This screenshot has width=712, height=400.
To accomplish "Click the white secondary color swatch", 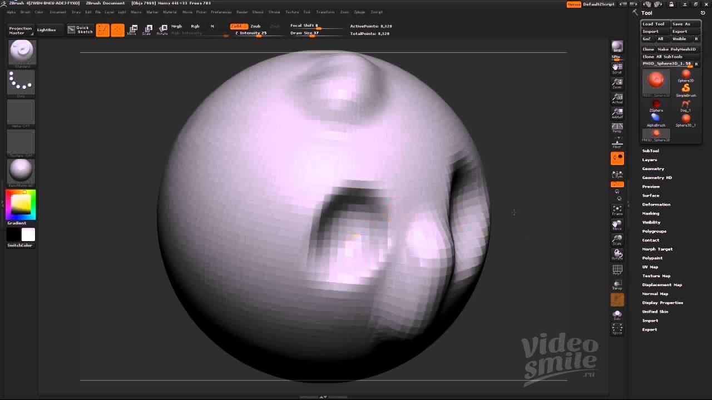I will pyautogui.click(x=28, y=234).
